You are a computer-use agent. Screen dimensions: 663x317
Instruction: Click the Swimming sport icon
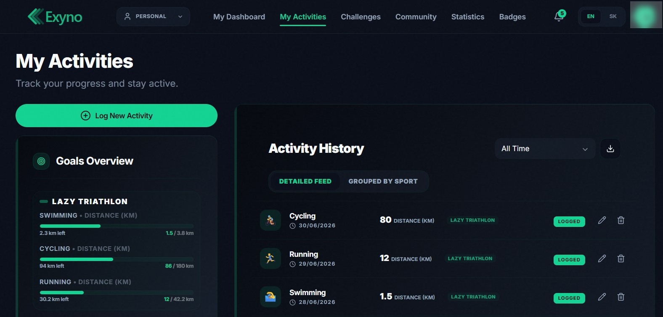[271, 297]
